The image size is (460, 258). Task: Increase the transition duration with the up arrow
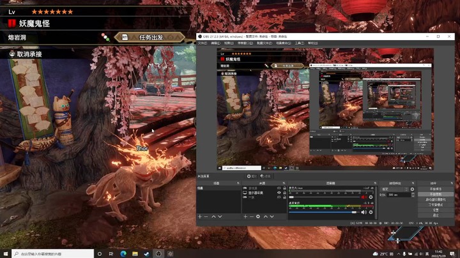(413, 193)
